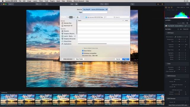This screenshot has height=107, width=190.
Task: Open the Plugins menu
Action: (x=52, y=1)
